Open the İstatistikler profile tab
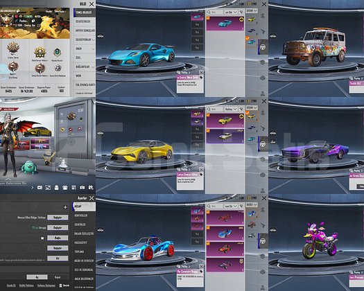Image resolution: width=364 pixels, height=291 pixels. [x=83, y=21]
